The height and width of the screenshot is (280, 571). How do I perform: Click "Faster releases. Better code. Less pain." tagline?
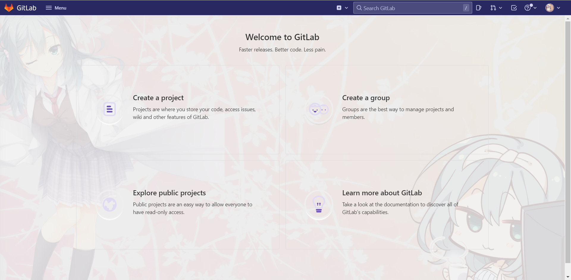pos(282,50)
